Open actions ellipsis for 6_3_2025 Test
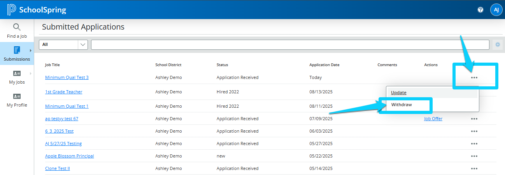Image resolution: width=505 pixels, height=175 pixels. pyautogui.click(x=474, y=131)
